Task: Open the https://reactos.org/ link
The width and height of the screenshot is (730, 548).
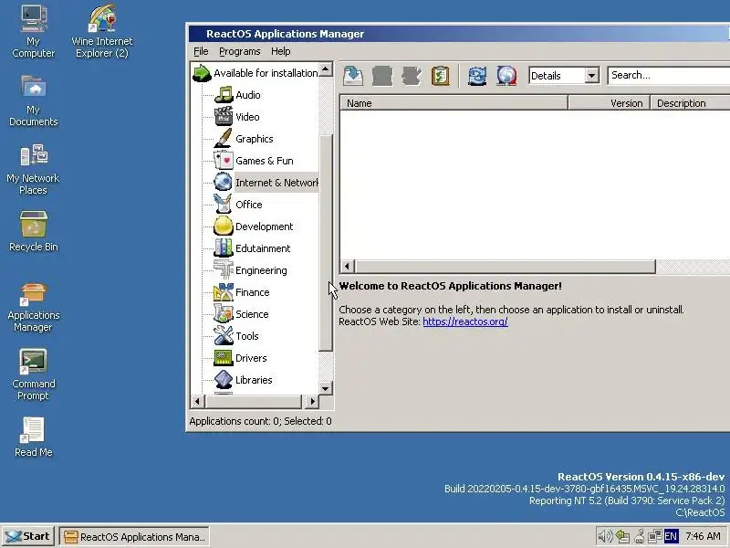Action: click(x=465, y=321)
